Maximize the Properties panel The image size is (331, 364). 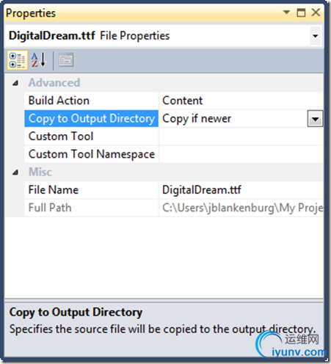click(301, 12)
